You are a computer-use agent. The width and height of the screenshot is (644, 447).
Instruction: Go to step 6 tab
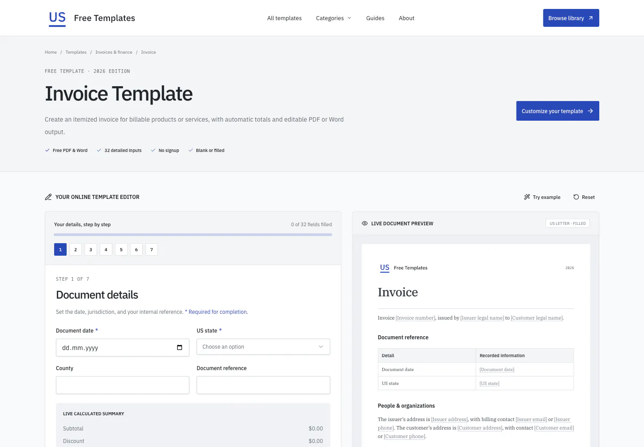click(136, 249)
